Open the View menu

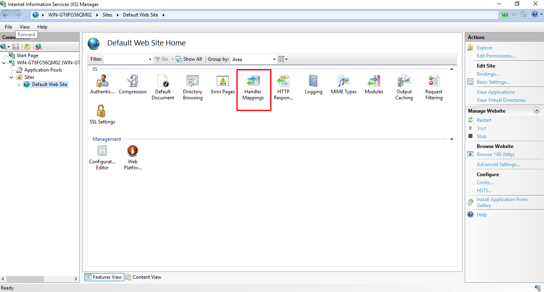pos(25,27)
